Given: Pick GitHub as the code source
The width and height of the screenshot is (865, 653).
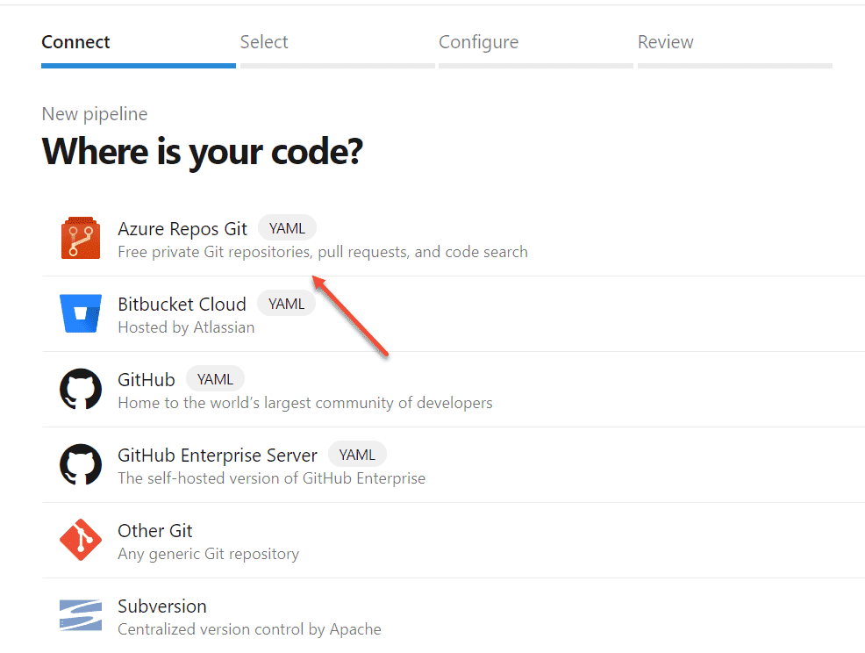Looking at the screenshot, I should 454,390.
